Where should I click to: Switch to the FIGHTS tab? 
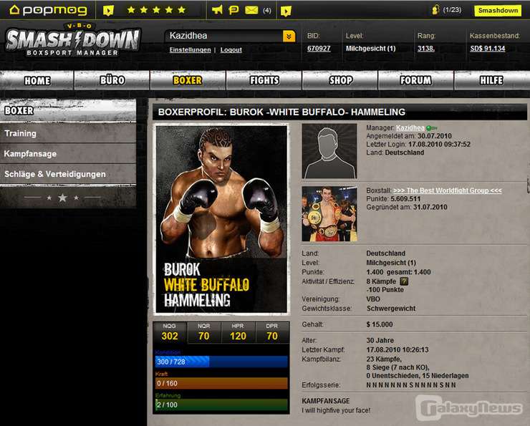pyautogui.click(x=264, y=80)
